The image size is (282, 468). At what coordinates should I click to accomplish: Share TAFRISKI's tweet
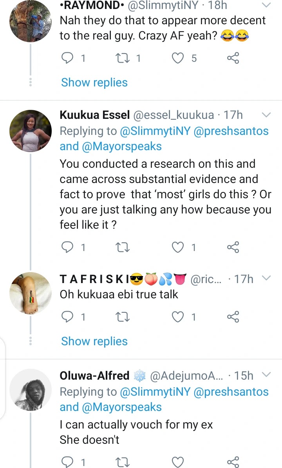tap(233, 317)
